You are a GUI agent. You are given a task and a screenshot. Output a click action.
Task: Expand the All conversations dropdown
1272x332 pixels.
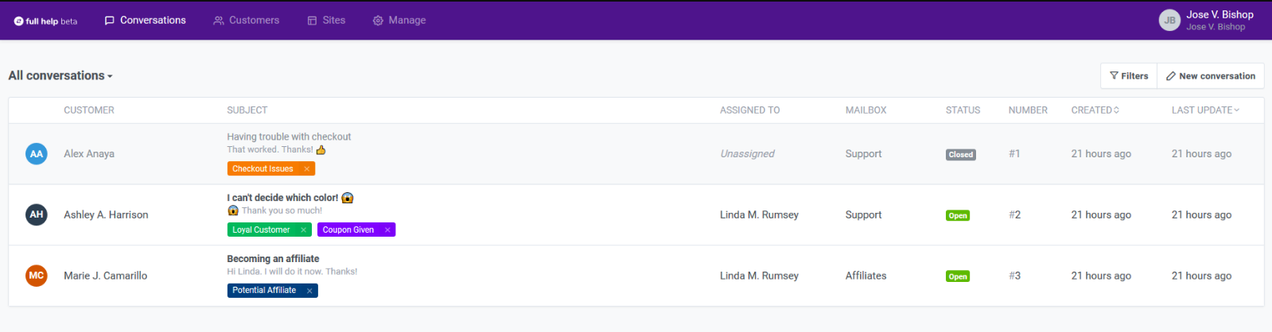click(60, 76)
